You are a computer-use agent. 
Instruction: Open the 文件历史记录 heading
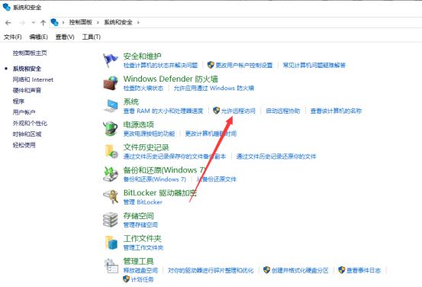pos(147,147)
